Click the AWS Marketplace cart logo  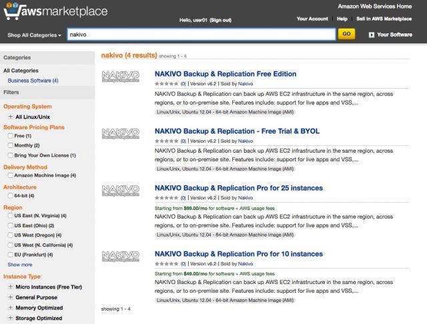coord(55,11)
